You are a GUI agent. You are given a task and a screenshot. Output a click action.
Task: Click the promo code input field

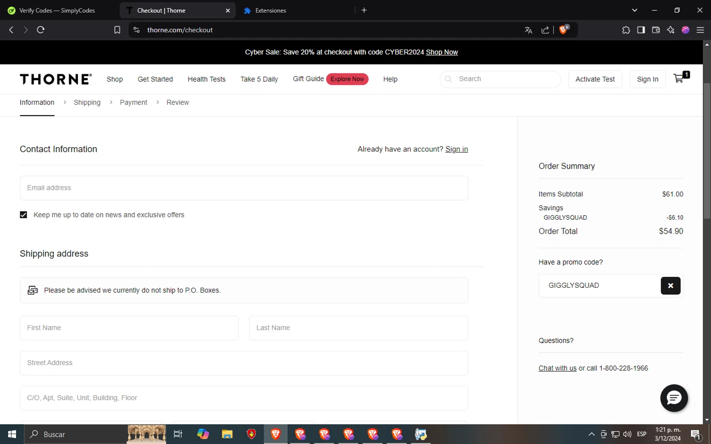click(600, 285)
